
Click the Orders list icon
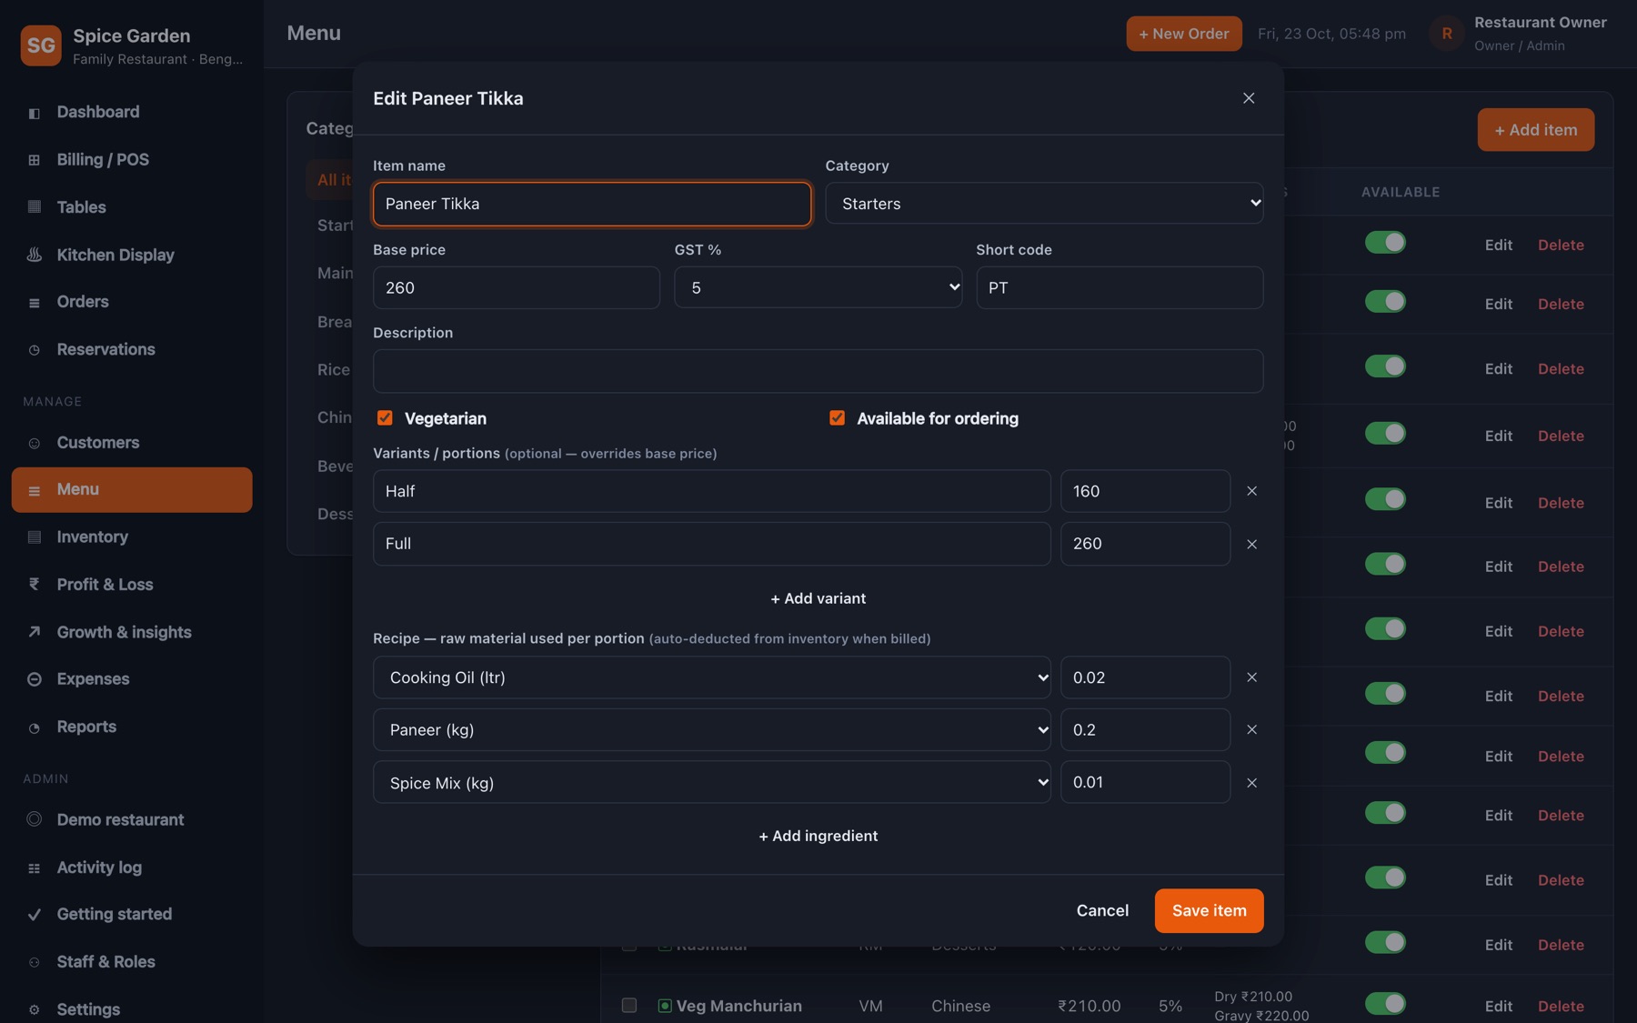[x=35, y=303]
